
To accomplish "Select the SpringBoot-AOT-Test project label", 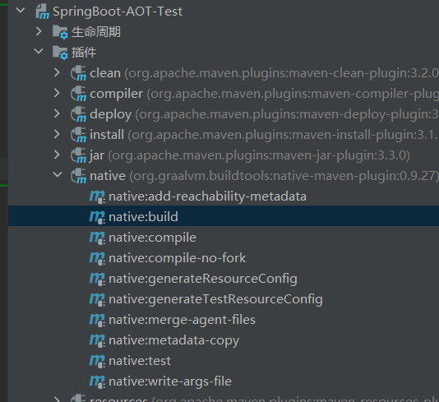I will pos(118,12).
